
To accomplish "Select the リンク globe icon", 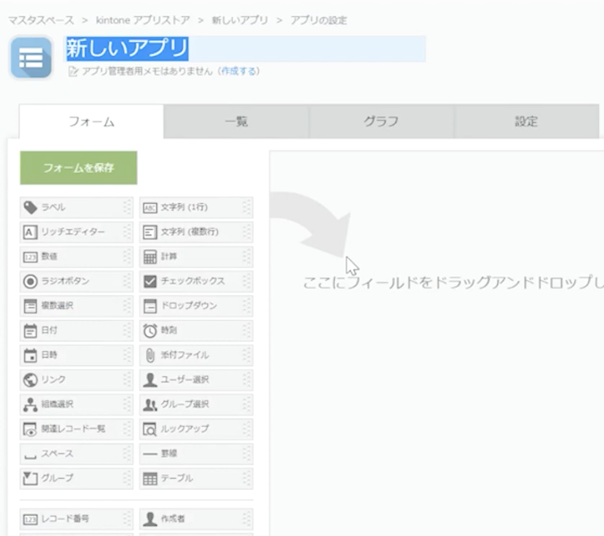I will pos(30,380).
